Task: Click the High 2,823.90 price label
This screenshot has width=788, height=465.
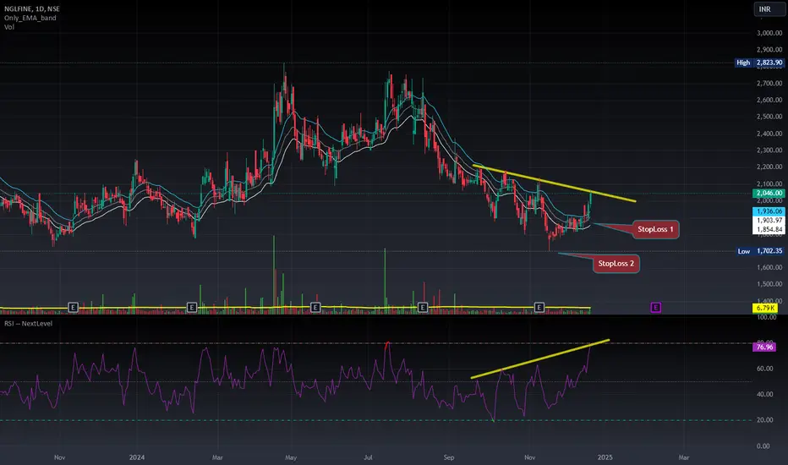Action: click(759, 63)
